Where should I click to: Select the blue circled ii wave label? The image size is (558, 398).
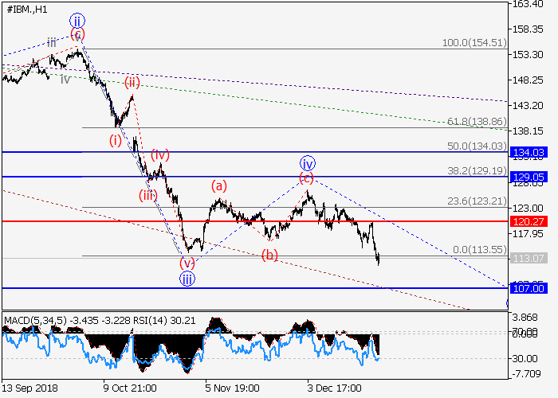click(77, 20)
